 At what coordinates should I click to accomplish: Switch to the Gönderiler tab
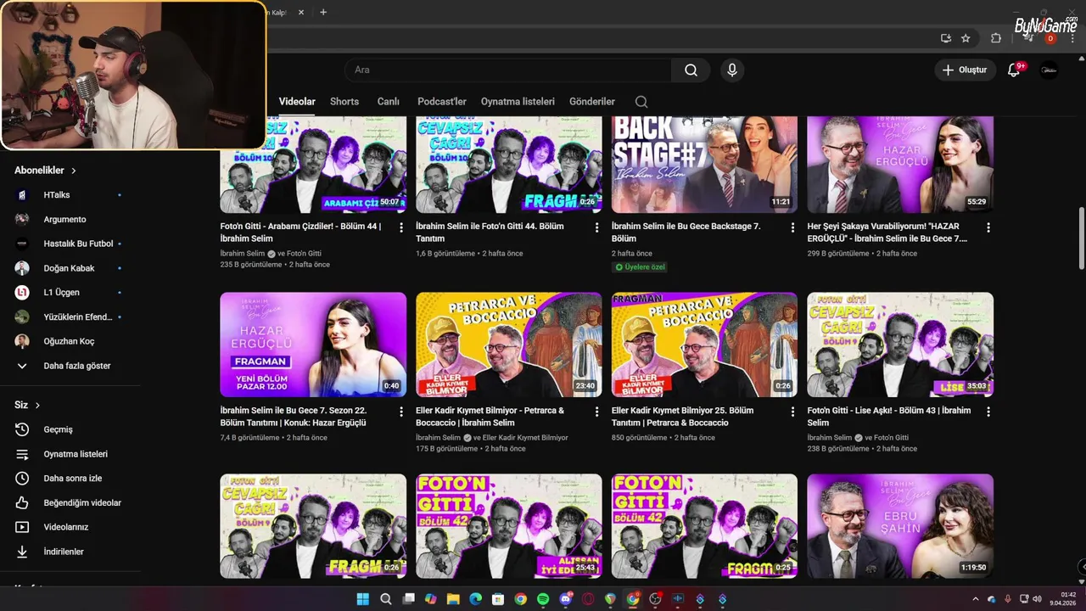592,102
